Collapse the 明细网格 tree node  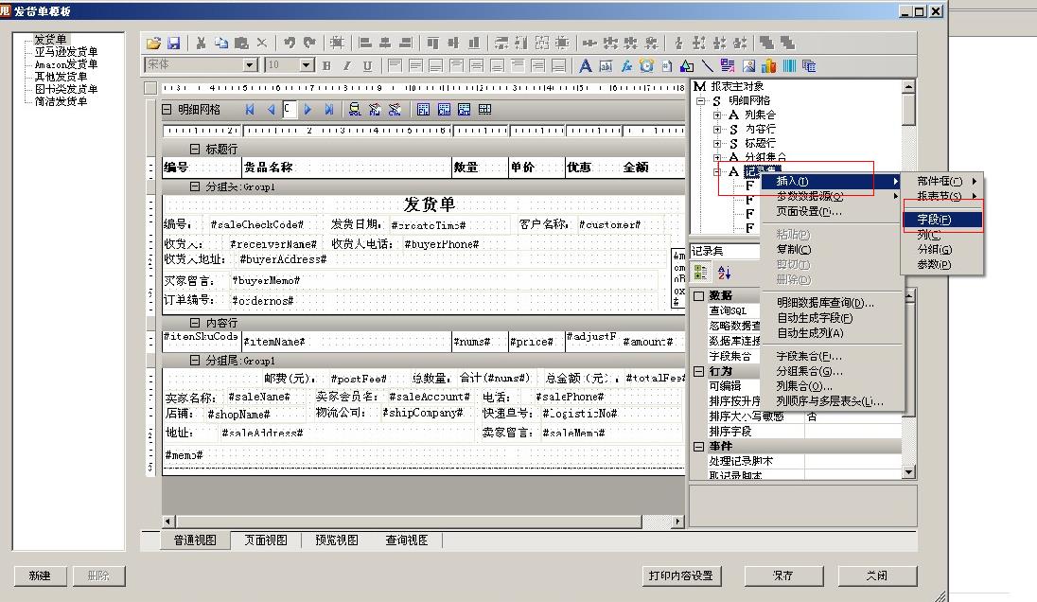tap(700, 101)
